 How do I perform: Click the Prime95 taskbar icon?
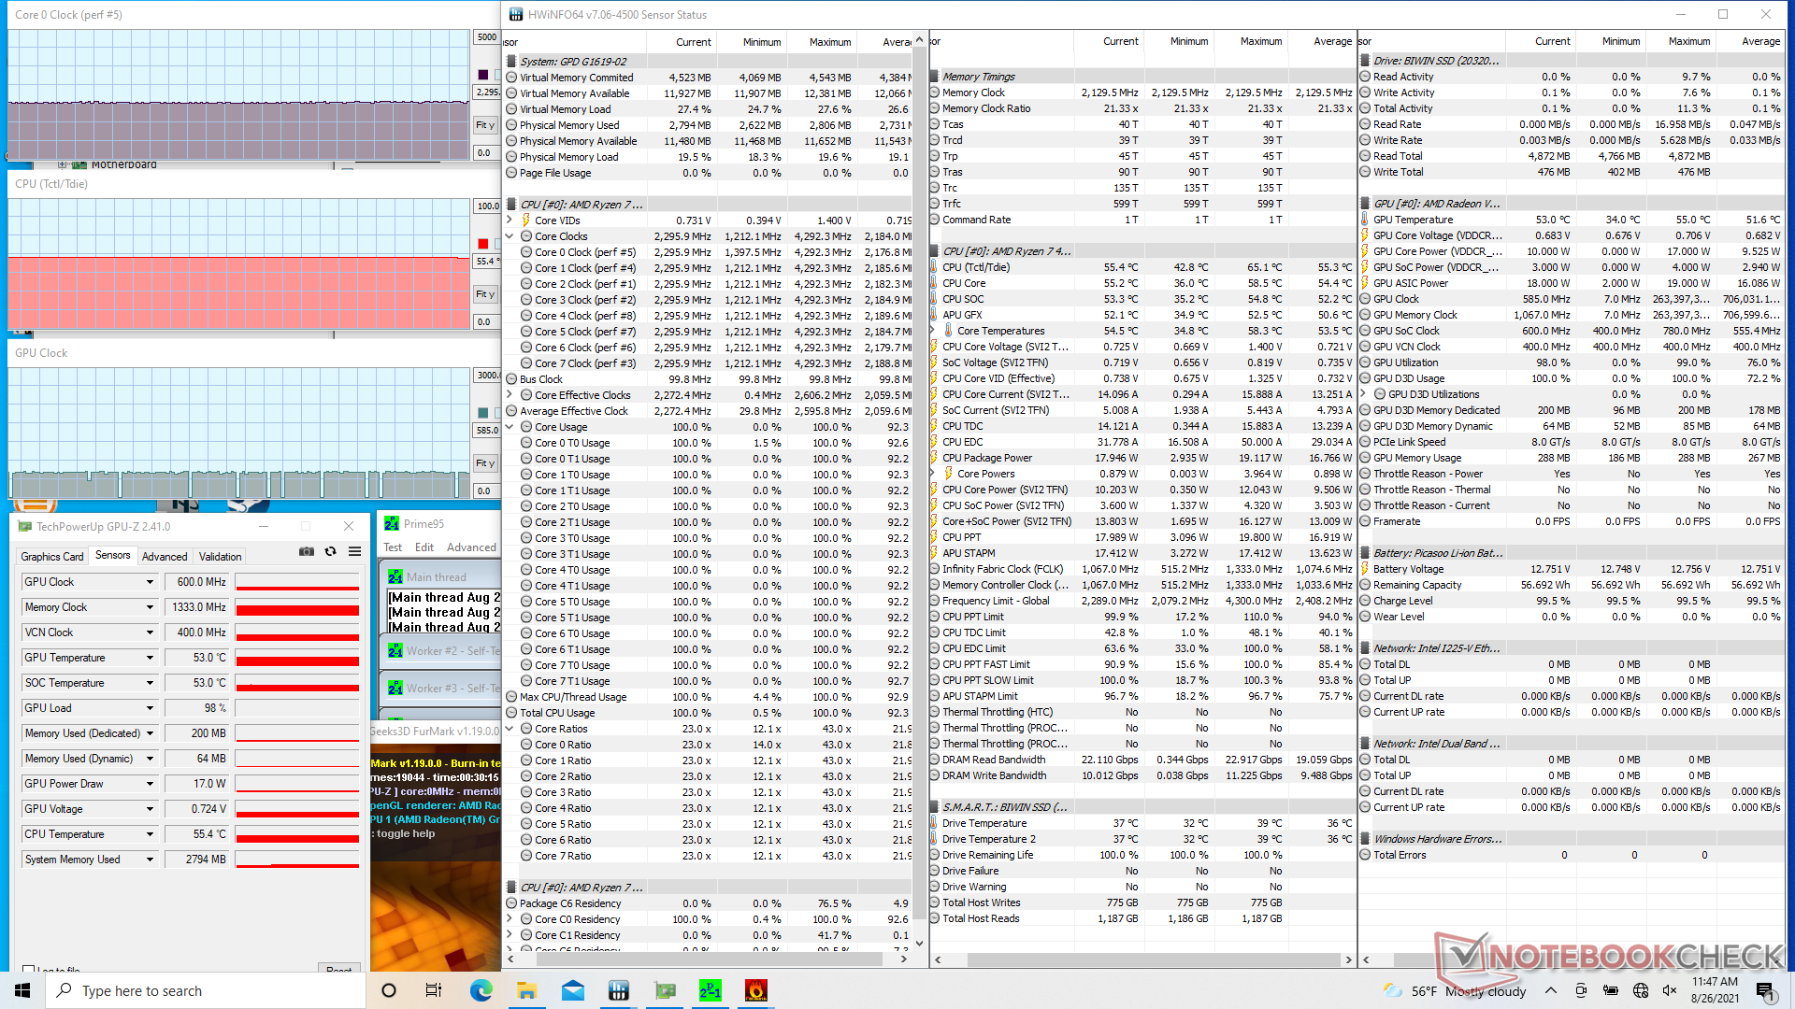point(710,990)
